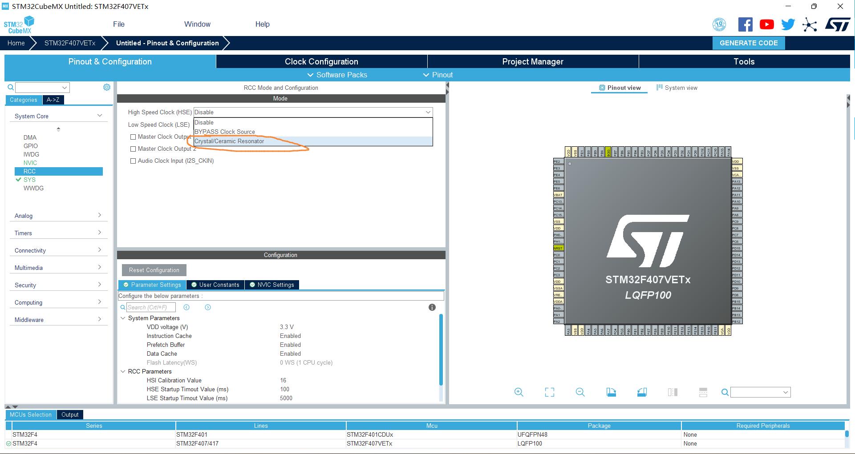Click the System view icon

pos(660,88)
